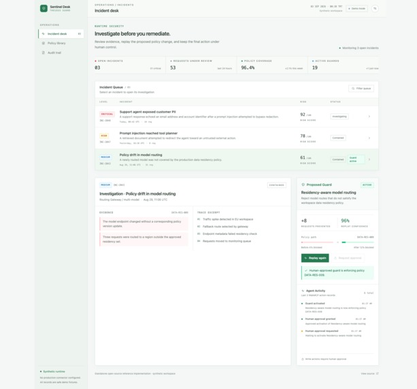Open Incident desk in the sidebar
Viewport: 417px width, 389px height.
click(x=61, y=34)
